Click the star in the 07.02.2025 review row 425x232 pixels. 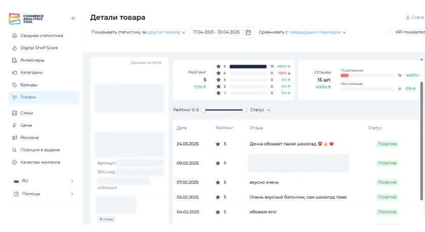[218, 183]
